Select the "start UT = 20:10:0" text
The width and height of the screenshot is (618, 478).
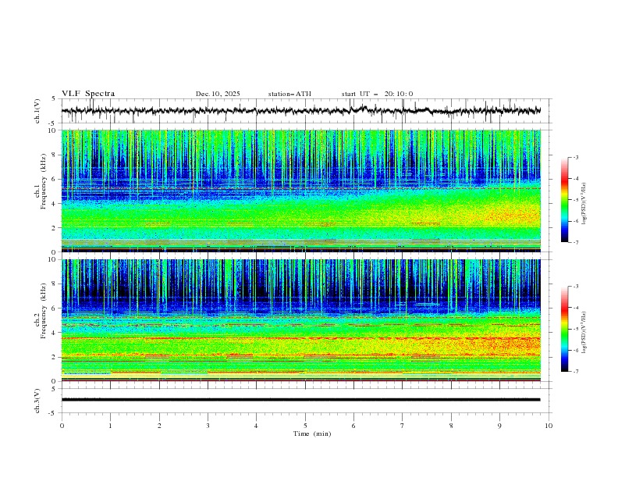tap(377, 94)
